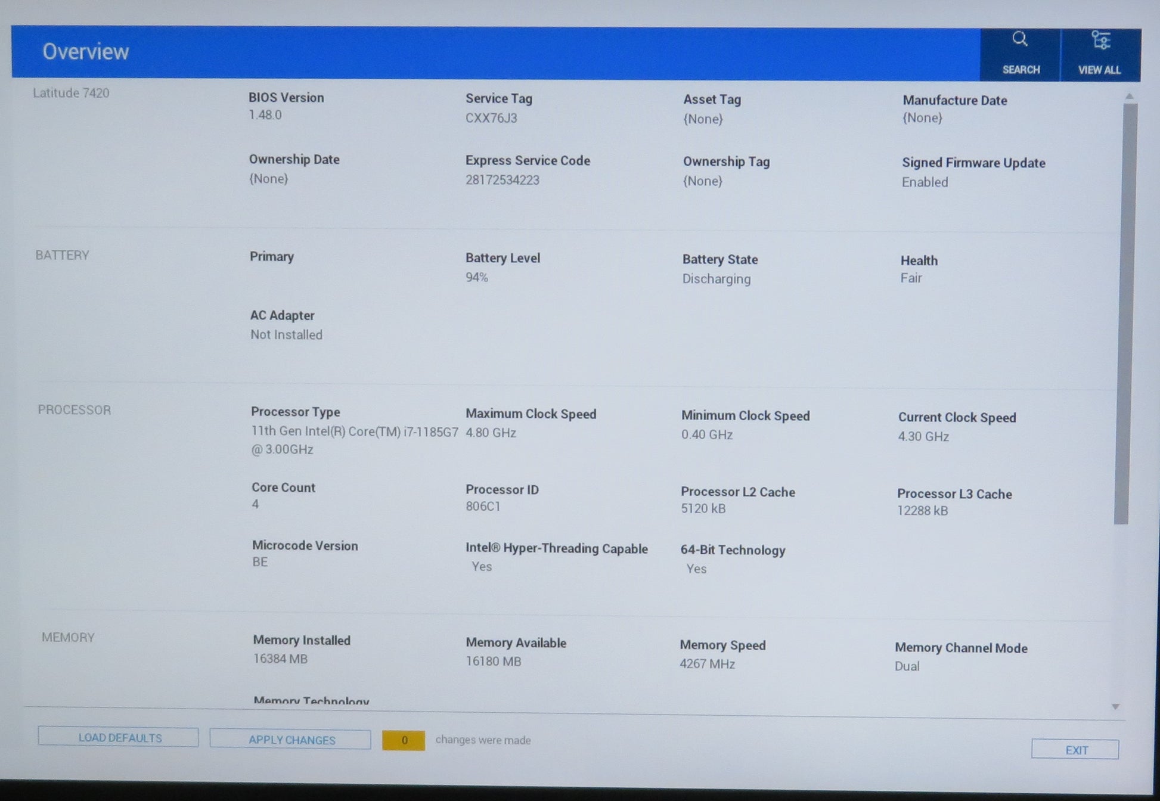This screenshot has height=801, width=1160.
Task: Click the Overview header title
Action: [x=86, y=52]
